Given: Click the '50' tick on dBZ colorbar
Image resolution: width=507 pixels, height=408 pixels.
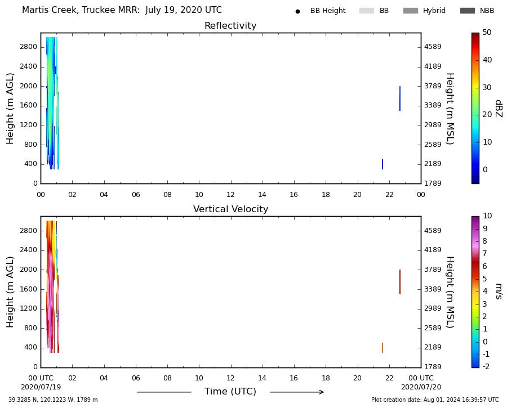Looking at the screenshot, I should [x=487, y=32].
